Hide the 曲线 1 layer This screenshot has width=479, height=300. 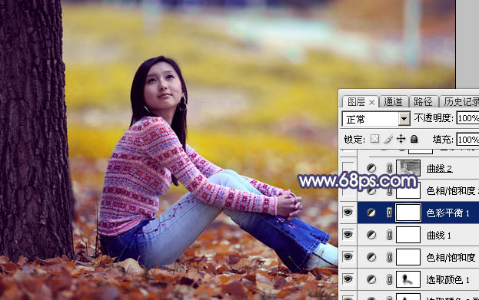click(348, 235)
